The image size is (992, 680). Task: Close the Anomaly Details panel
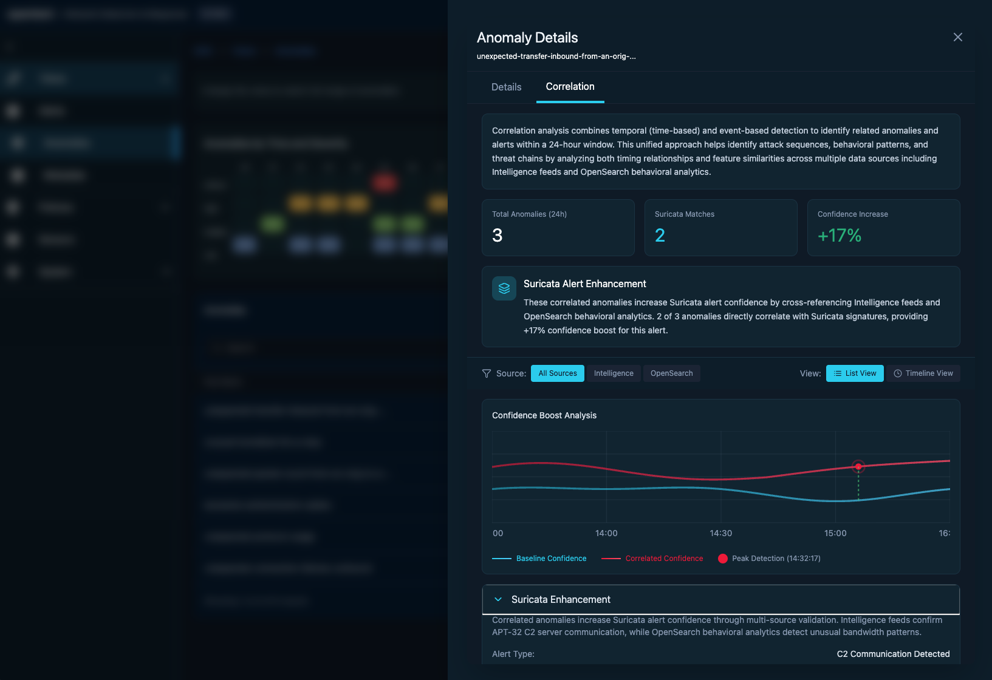[957, 37]
